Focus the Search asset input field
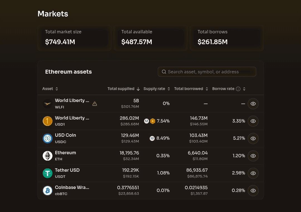 [207, 72]
